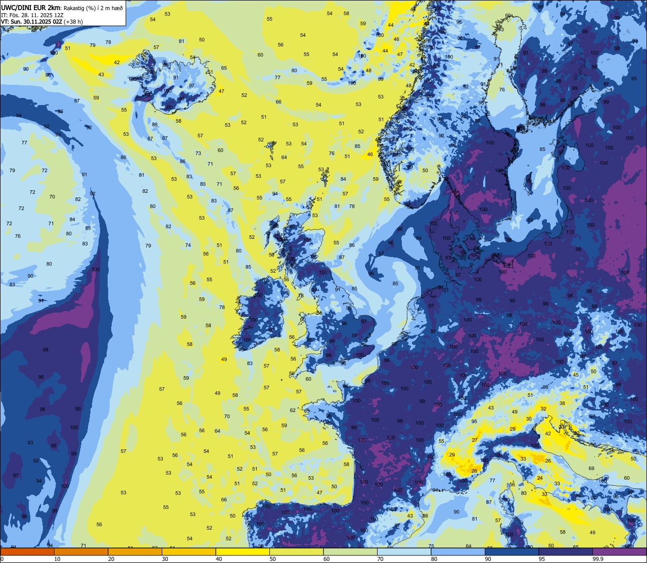647x563 pixels.
Task: Click the '80' tick label on the legend
Action: coord(434,559)
